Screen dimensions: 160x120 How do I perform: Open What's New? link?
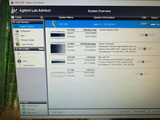(x=32, y=113)
